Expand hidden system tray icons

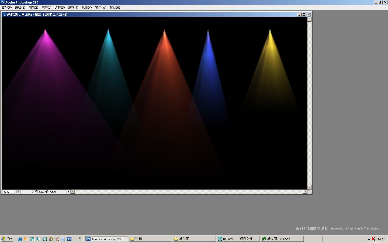point(369,239)
